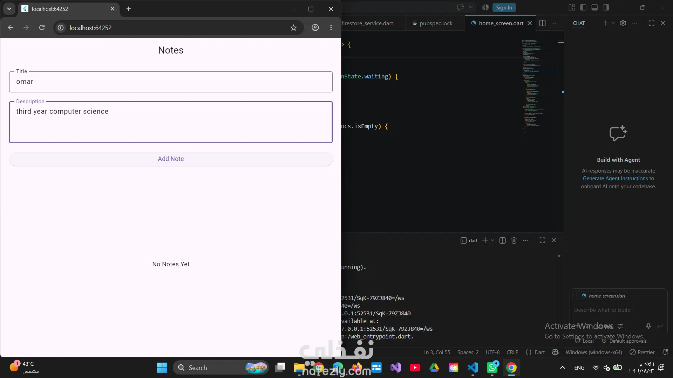The image size is (673, 378).
Task: Click the Description text area
Action: [x=171, y=122]
